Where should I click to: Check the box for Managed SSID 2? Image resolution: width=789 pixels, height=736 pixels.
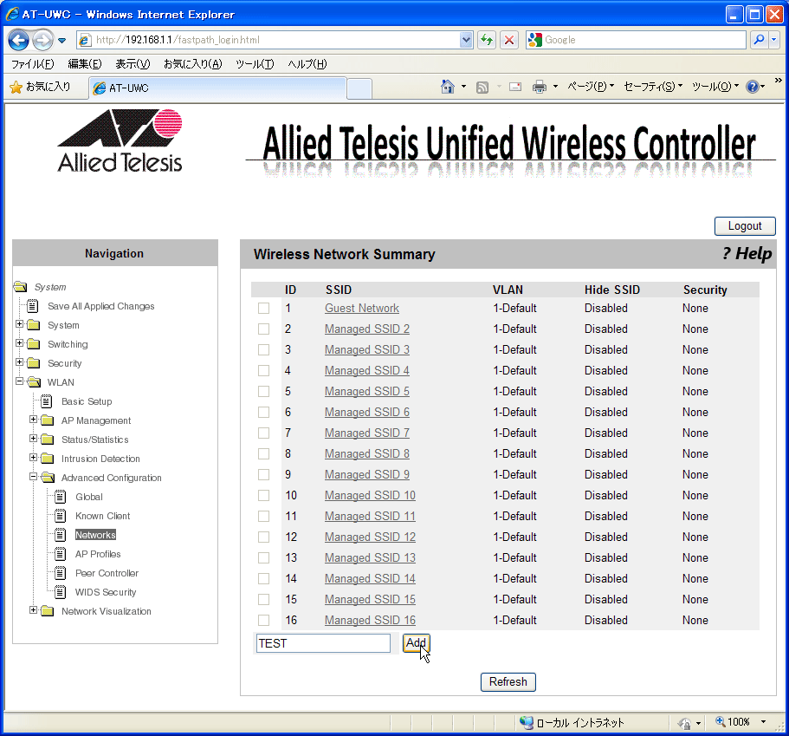click(263, 329)
